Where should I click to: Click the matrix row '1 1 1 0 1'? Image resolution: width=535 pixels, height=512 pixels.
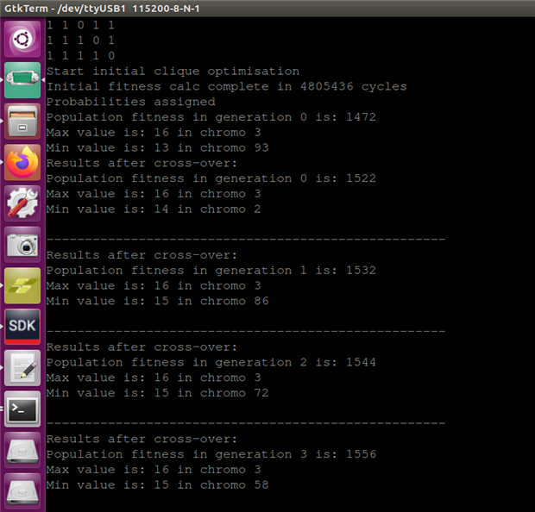pyautogui.click(x=80, y=41)
